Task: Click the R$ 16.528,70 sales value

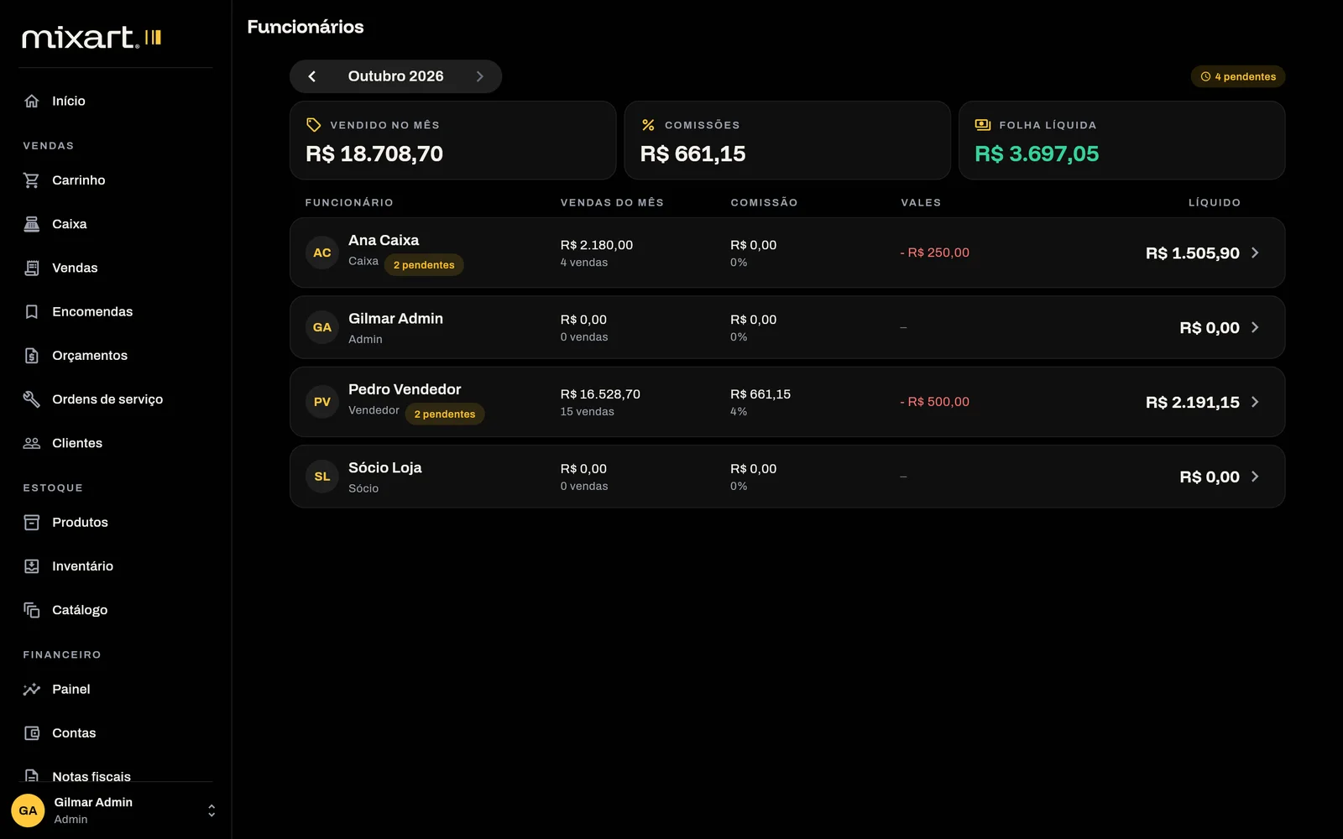Action: point(600,394)
